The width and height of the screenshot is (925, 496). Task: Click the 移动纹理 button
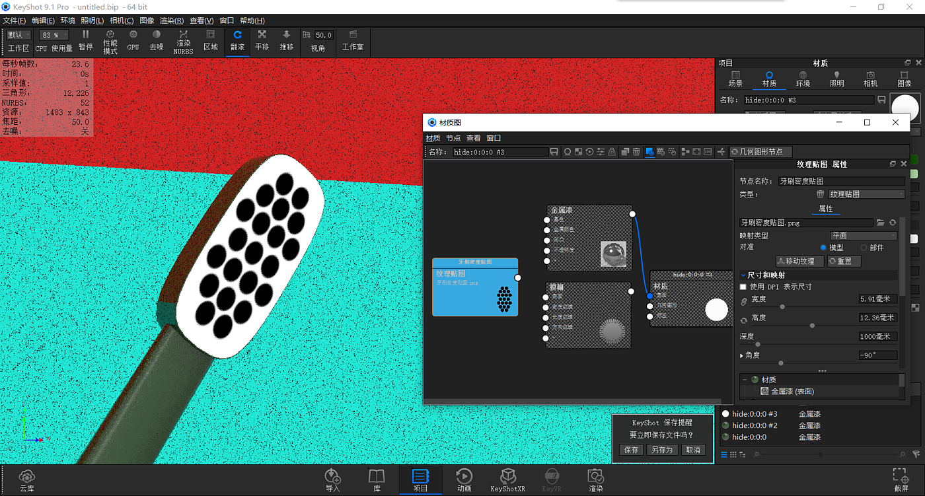(x=799, y=262)
